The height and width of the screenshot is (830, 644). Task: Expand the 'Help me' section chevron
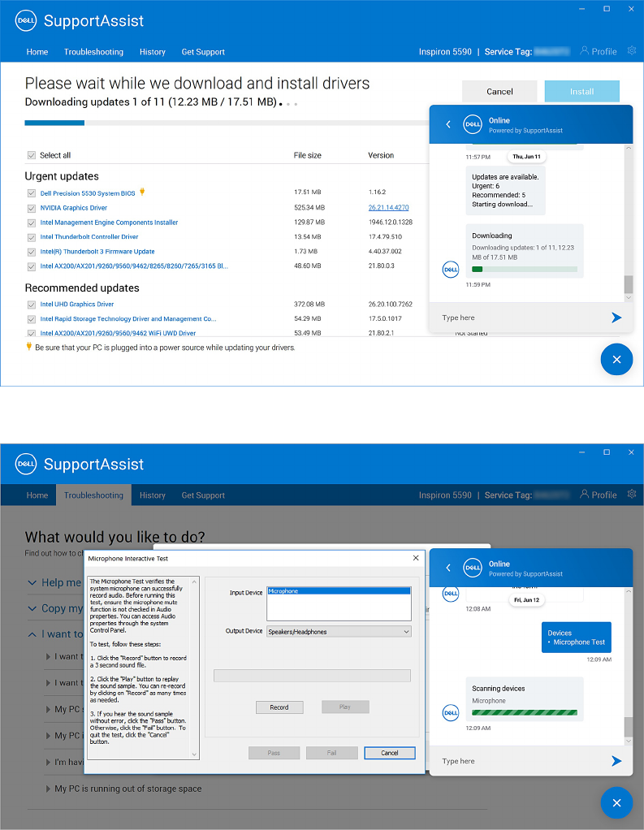[32, 583]
